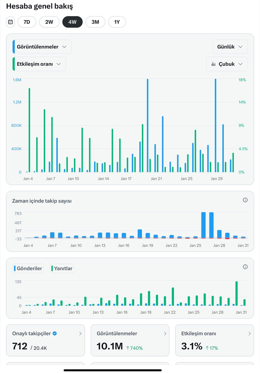
Task: Open the Çubuk chart type dropdown
Action: (227, 64)
